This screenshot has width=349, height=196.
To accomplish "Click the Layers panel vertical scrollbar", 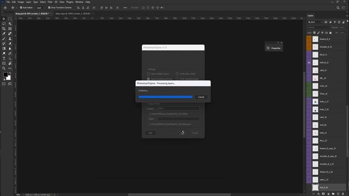I will tap(347, 131).
